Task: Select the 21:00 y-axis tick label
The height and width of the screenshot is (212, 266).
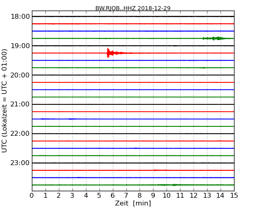Action: [20, 104]
